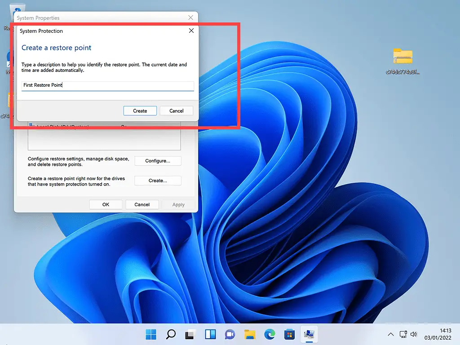
Task: Click the System Protection title text
Action: [x=41, y=31]
